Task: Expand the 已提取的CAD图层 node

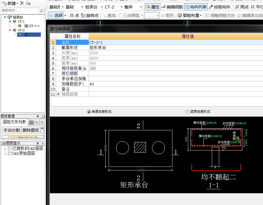Action: coord(5,149)
